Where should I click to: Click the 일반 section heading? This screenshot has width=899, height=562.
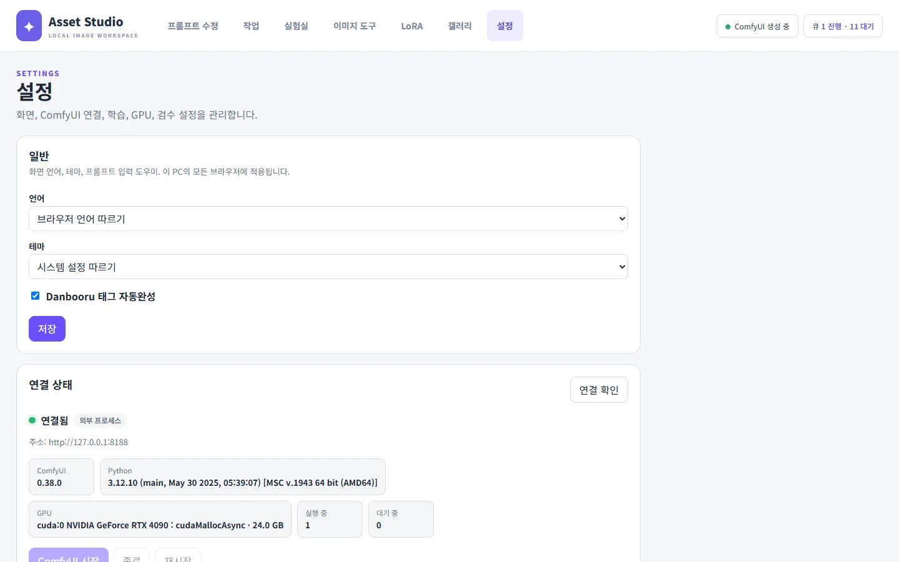[39, 155]
